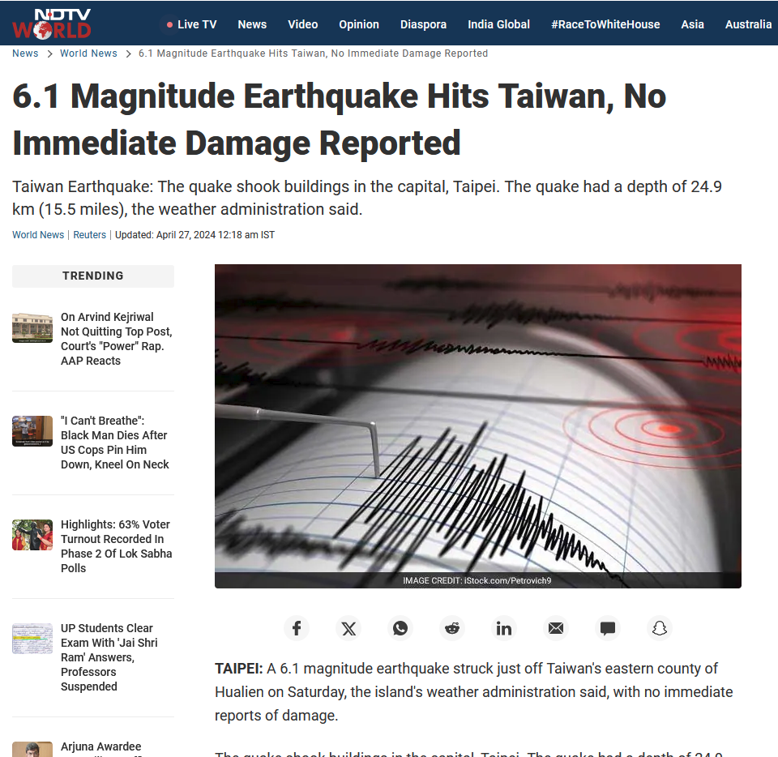
Task: Open Arvind Kejriwal trending story
Action: pyautogui.click(x=117, y=339)
